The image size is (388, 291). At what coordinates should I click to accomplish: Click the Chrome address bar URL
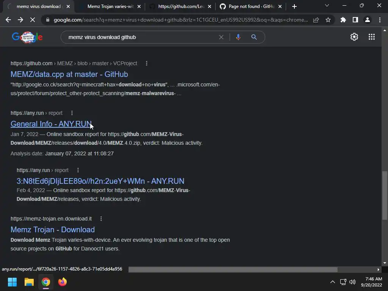[x=181, y=20]
